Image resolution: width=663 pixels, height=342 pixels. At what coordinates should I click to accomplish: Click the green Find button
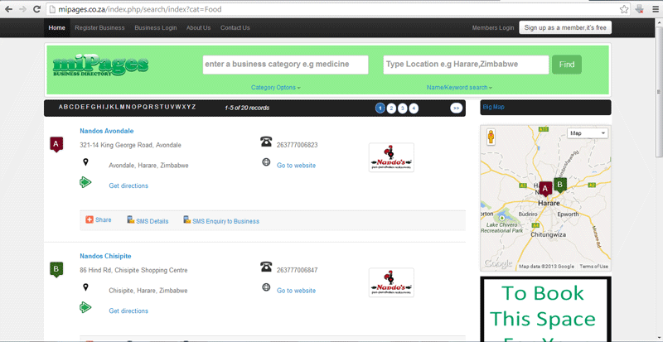pyautogui.click(x=567, y=65)
